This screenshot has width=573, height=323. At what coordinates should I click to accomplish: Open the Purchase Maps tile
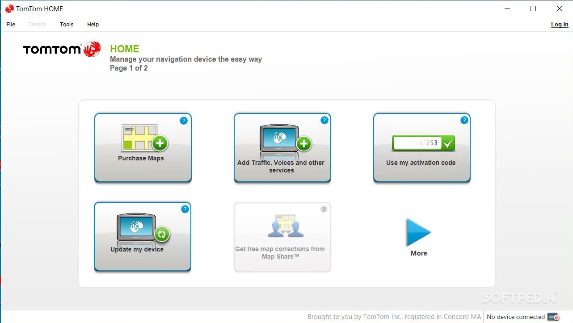[x=143, y=147]
